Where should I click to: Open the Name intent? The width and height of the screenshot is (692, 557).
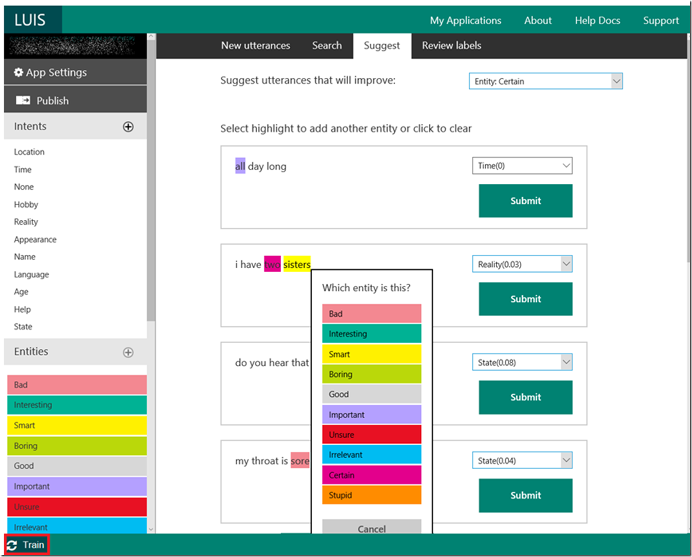tap(24, 257)
